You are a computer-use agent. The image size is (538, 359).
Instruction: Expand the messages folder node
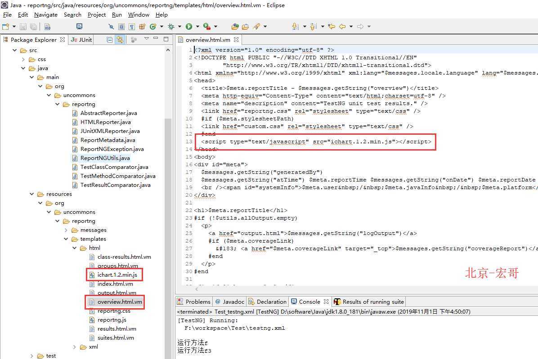[x=66, y=230]
